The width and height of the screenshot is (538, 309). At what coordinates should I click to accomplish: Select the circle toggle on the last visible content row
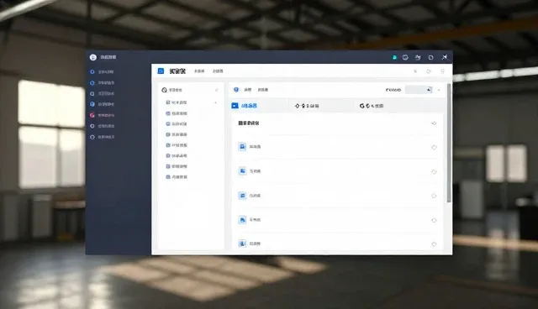click(x=434, y=244)
